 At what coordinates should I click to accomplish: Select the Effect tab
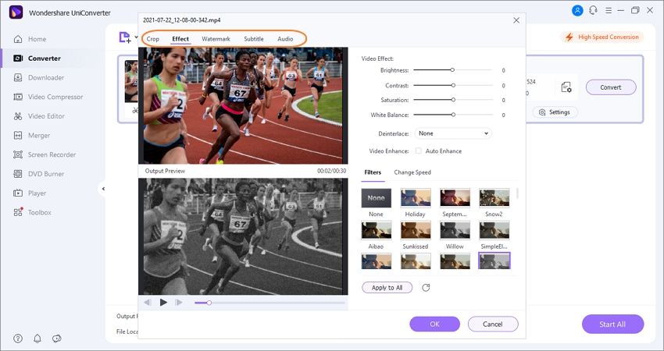(x=180, y=39)
